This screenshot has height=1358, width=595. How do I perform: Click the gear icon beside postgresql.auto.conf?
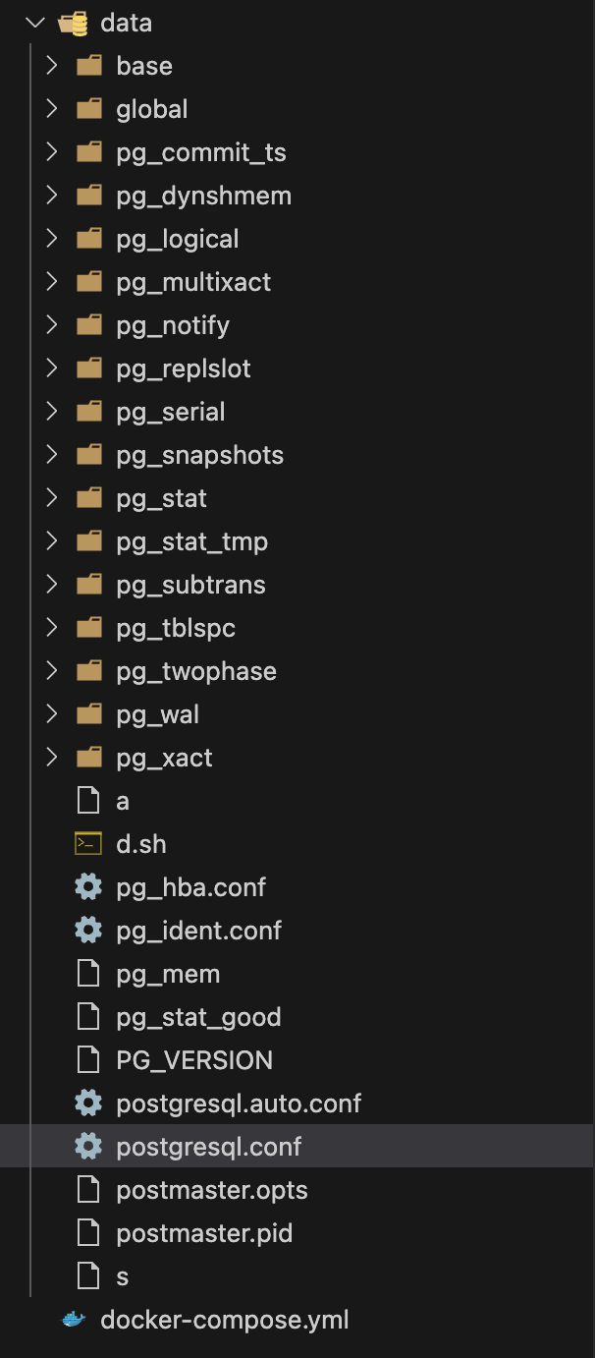(88, 1103)
